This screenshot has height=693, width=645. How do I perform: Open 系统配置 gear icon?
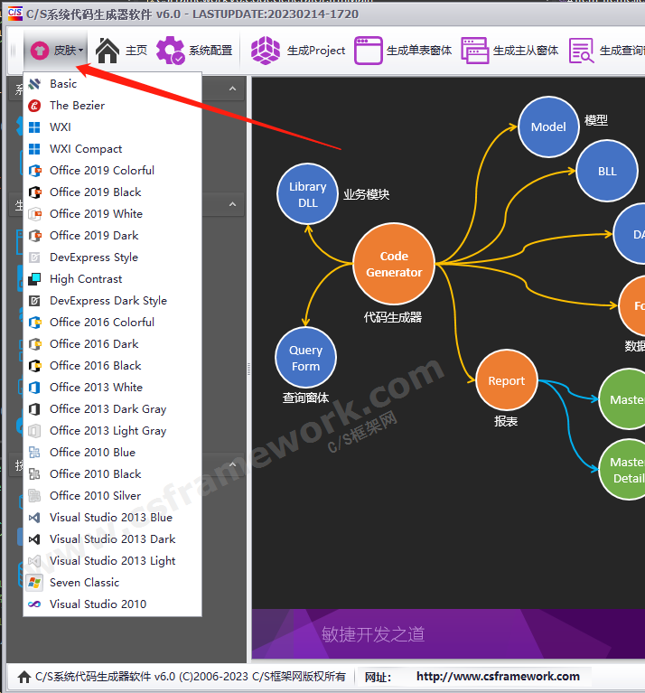pos(171,51)
